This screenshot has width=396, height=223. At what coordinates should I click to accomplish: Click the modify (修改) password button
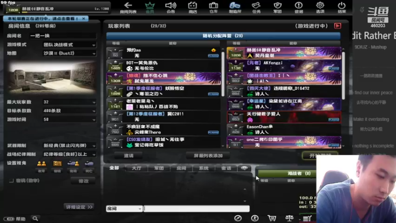pyautogui.click(x=83, y=181)
